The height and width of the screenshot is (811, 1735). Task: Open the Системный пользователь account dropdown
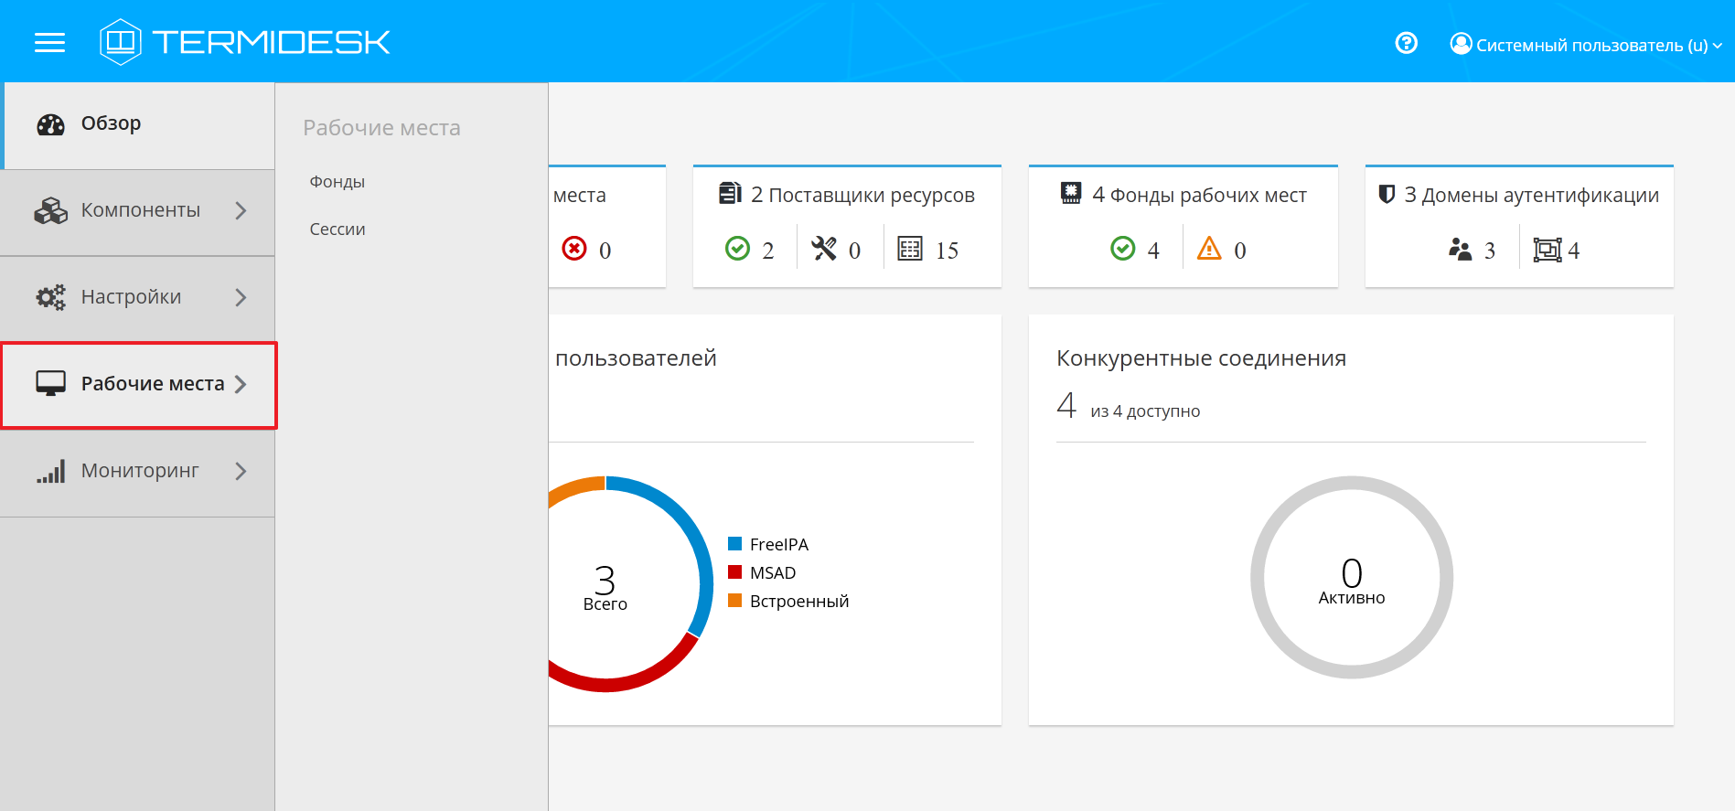[x=1586, y=45]
